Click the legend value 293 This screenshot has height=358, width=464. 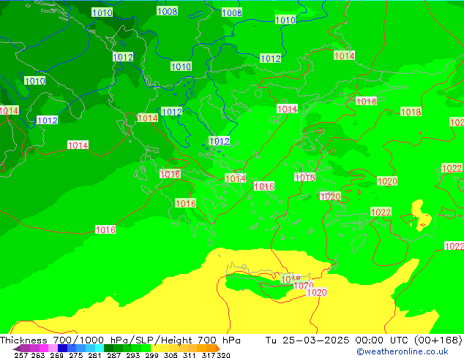tap(133, 355)
